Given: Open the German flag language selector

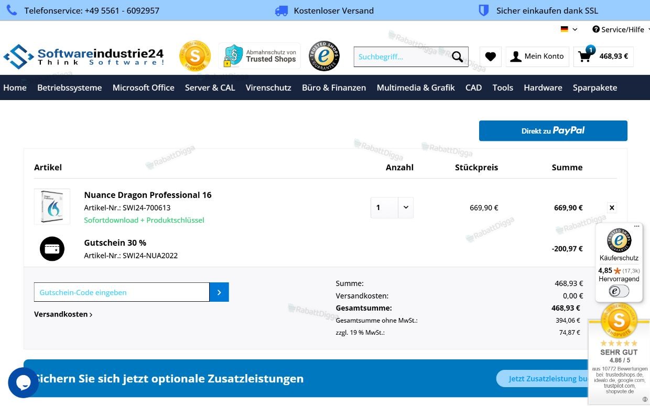Looking at the screenshot, I should (x=569, y=29).
